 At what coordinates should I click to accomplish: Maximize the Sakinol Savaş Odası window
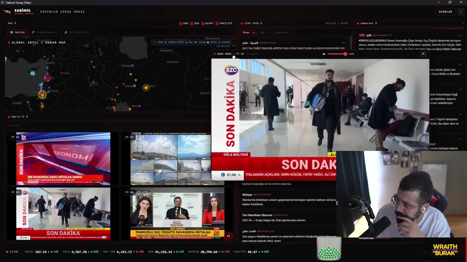click(x=449, y=3)
